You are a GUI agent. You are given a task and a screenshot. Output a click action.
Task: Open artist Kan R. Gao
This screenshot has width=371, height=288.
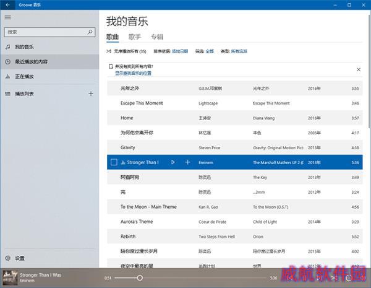pos(208,207)
